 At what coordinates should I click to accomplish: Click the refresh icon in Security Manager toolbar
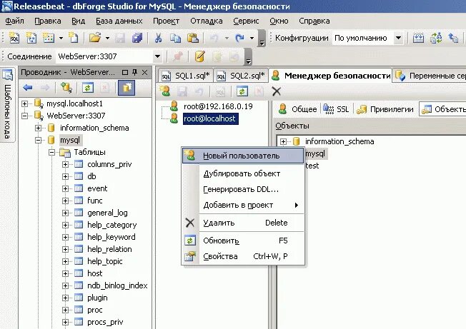point(242,91)
